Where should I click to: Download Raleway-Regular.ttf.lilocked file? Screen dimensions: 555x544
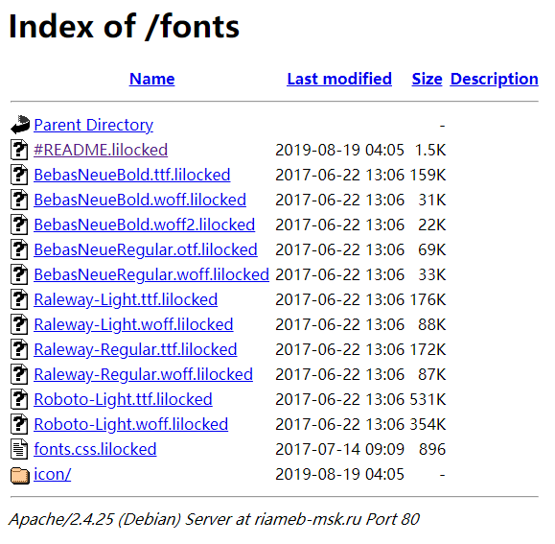click(135, 350)
